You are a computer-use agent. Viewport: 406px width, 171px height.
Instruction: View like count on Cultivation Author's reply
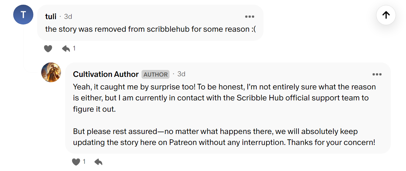point(84,162)
